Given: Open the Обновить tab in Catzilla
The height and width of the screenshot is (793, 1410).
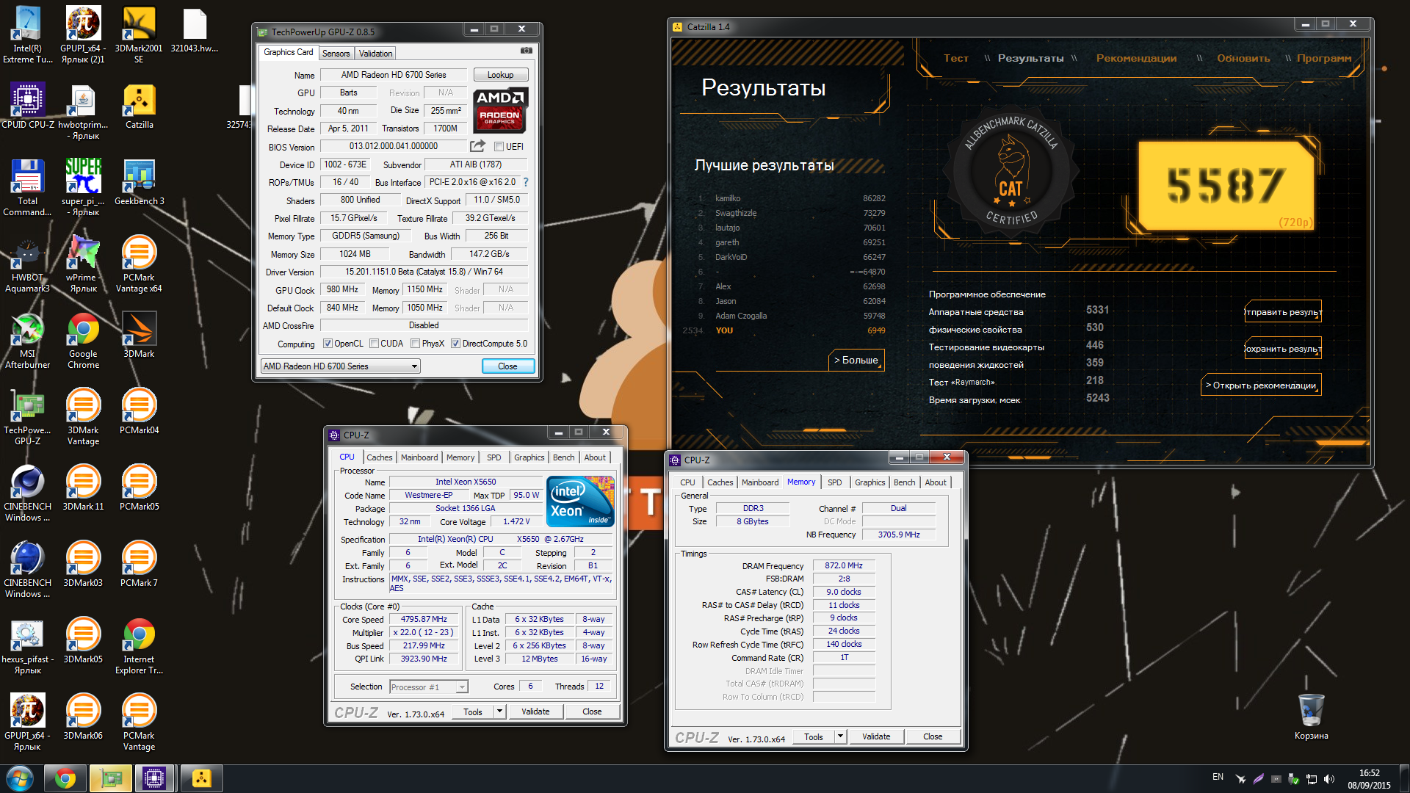Looking at the screenshot, I should [x=1243, y=58].
